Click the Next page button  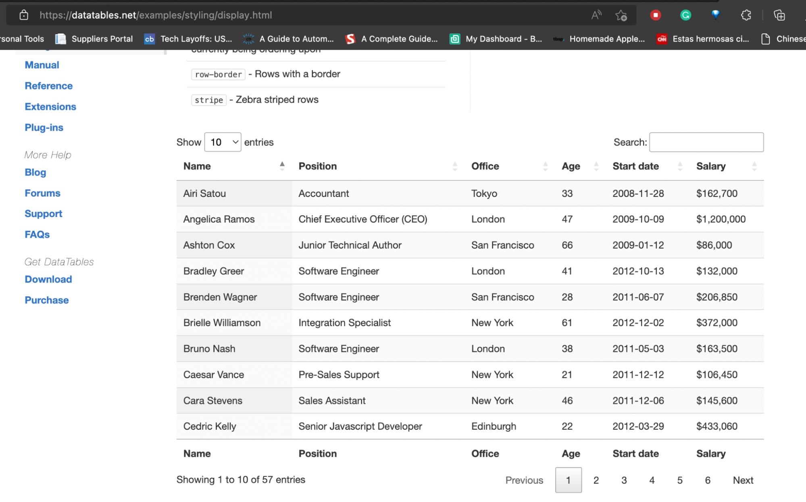pos(742,479)
